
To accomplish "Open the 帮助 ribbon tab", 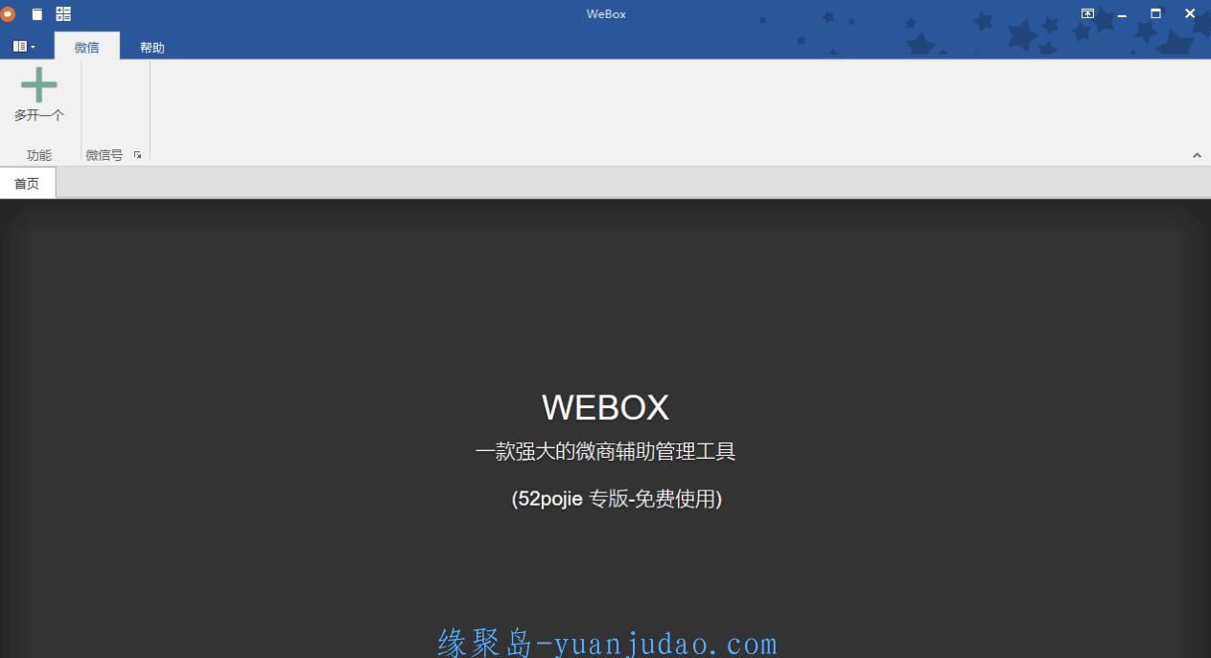I will (x=151, y=47).
